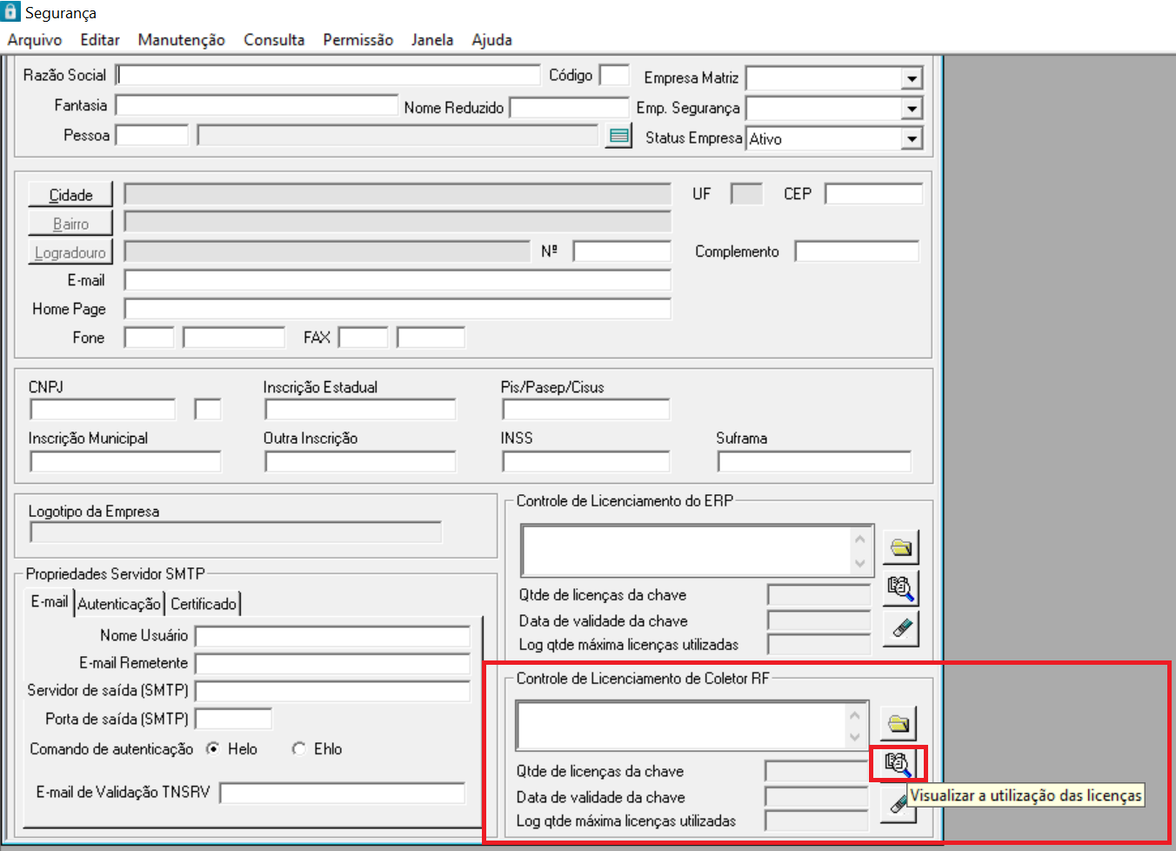View Coletor RF license usage icon
This screenshot has height=851, width=1176.
[x=898, y=764]
